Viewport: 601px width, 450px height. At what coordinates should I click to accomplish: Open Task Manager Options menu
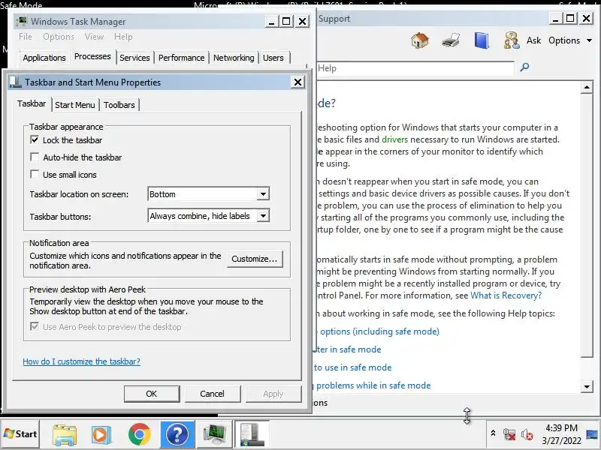(59, 37)
